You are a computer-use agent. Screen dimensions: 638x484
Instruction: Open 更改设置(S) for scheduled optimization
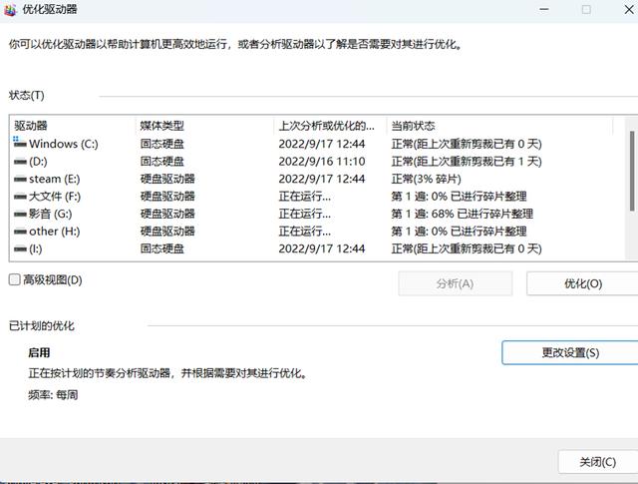coord(570,352)
